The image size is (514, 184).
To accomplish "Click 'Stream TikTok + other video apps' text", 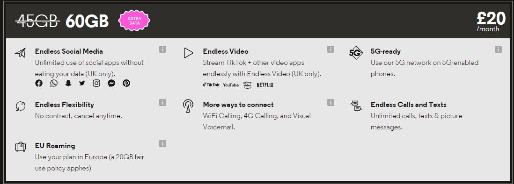I will tap(262, 68).
